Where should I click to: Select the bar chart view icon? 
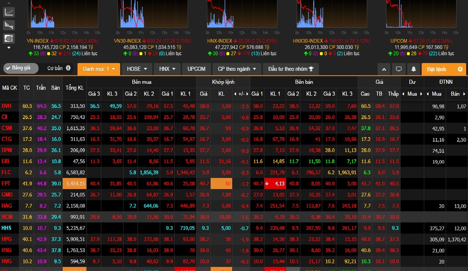pos(9,25)
